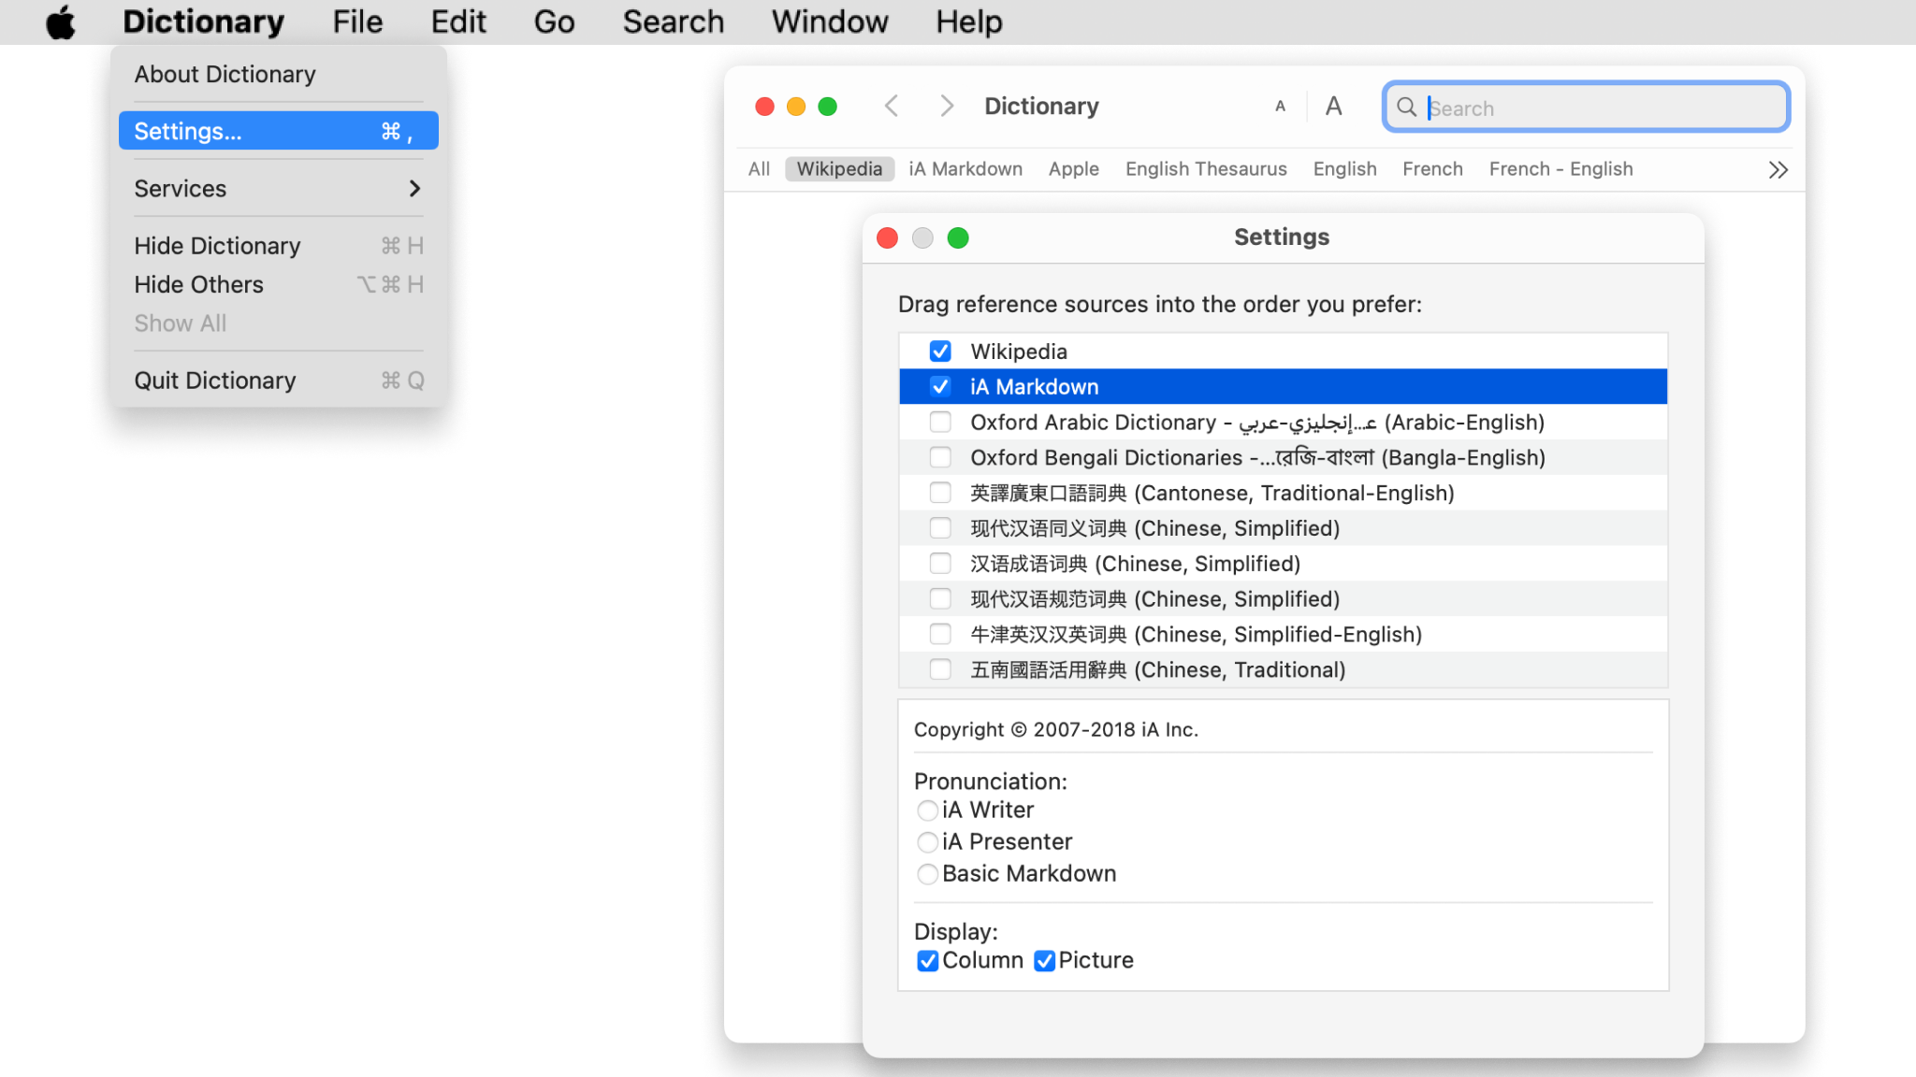Expand the Services submenu arrow

(x=414, y=189)
